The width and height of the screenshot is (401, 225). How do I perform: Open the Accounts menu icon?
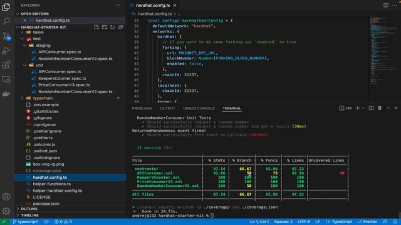[6, 196]
